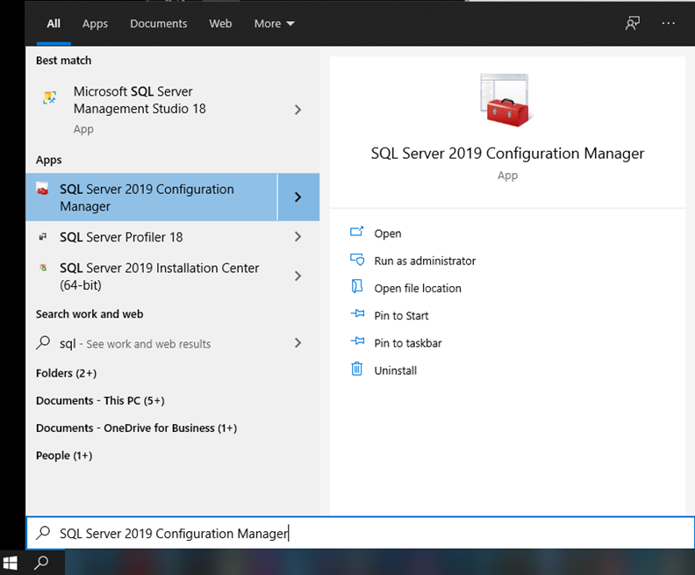
Task: Click the search text input box
Action: pyautogui.click(x=360, y=533)
